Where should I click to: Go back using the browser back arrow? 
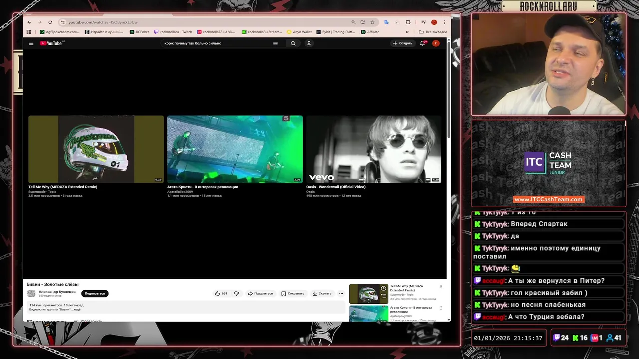[x=29, y=22]
